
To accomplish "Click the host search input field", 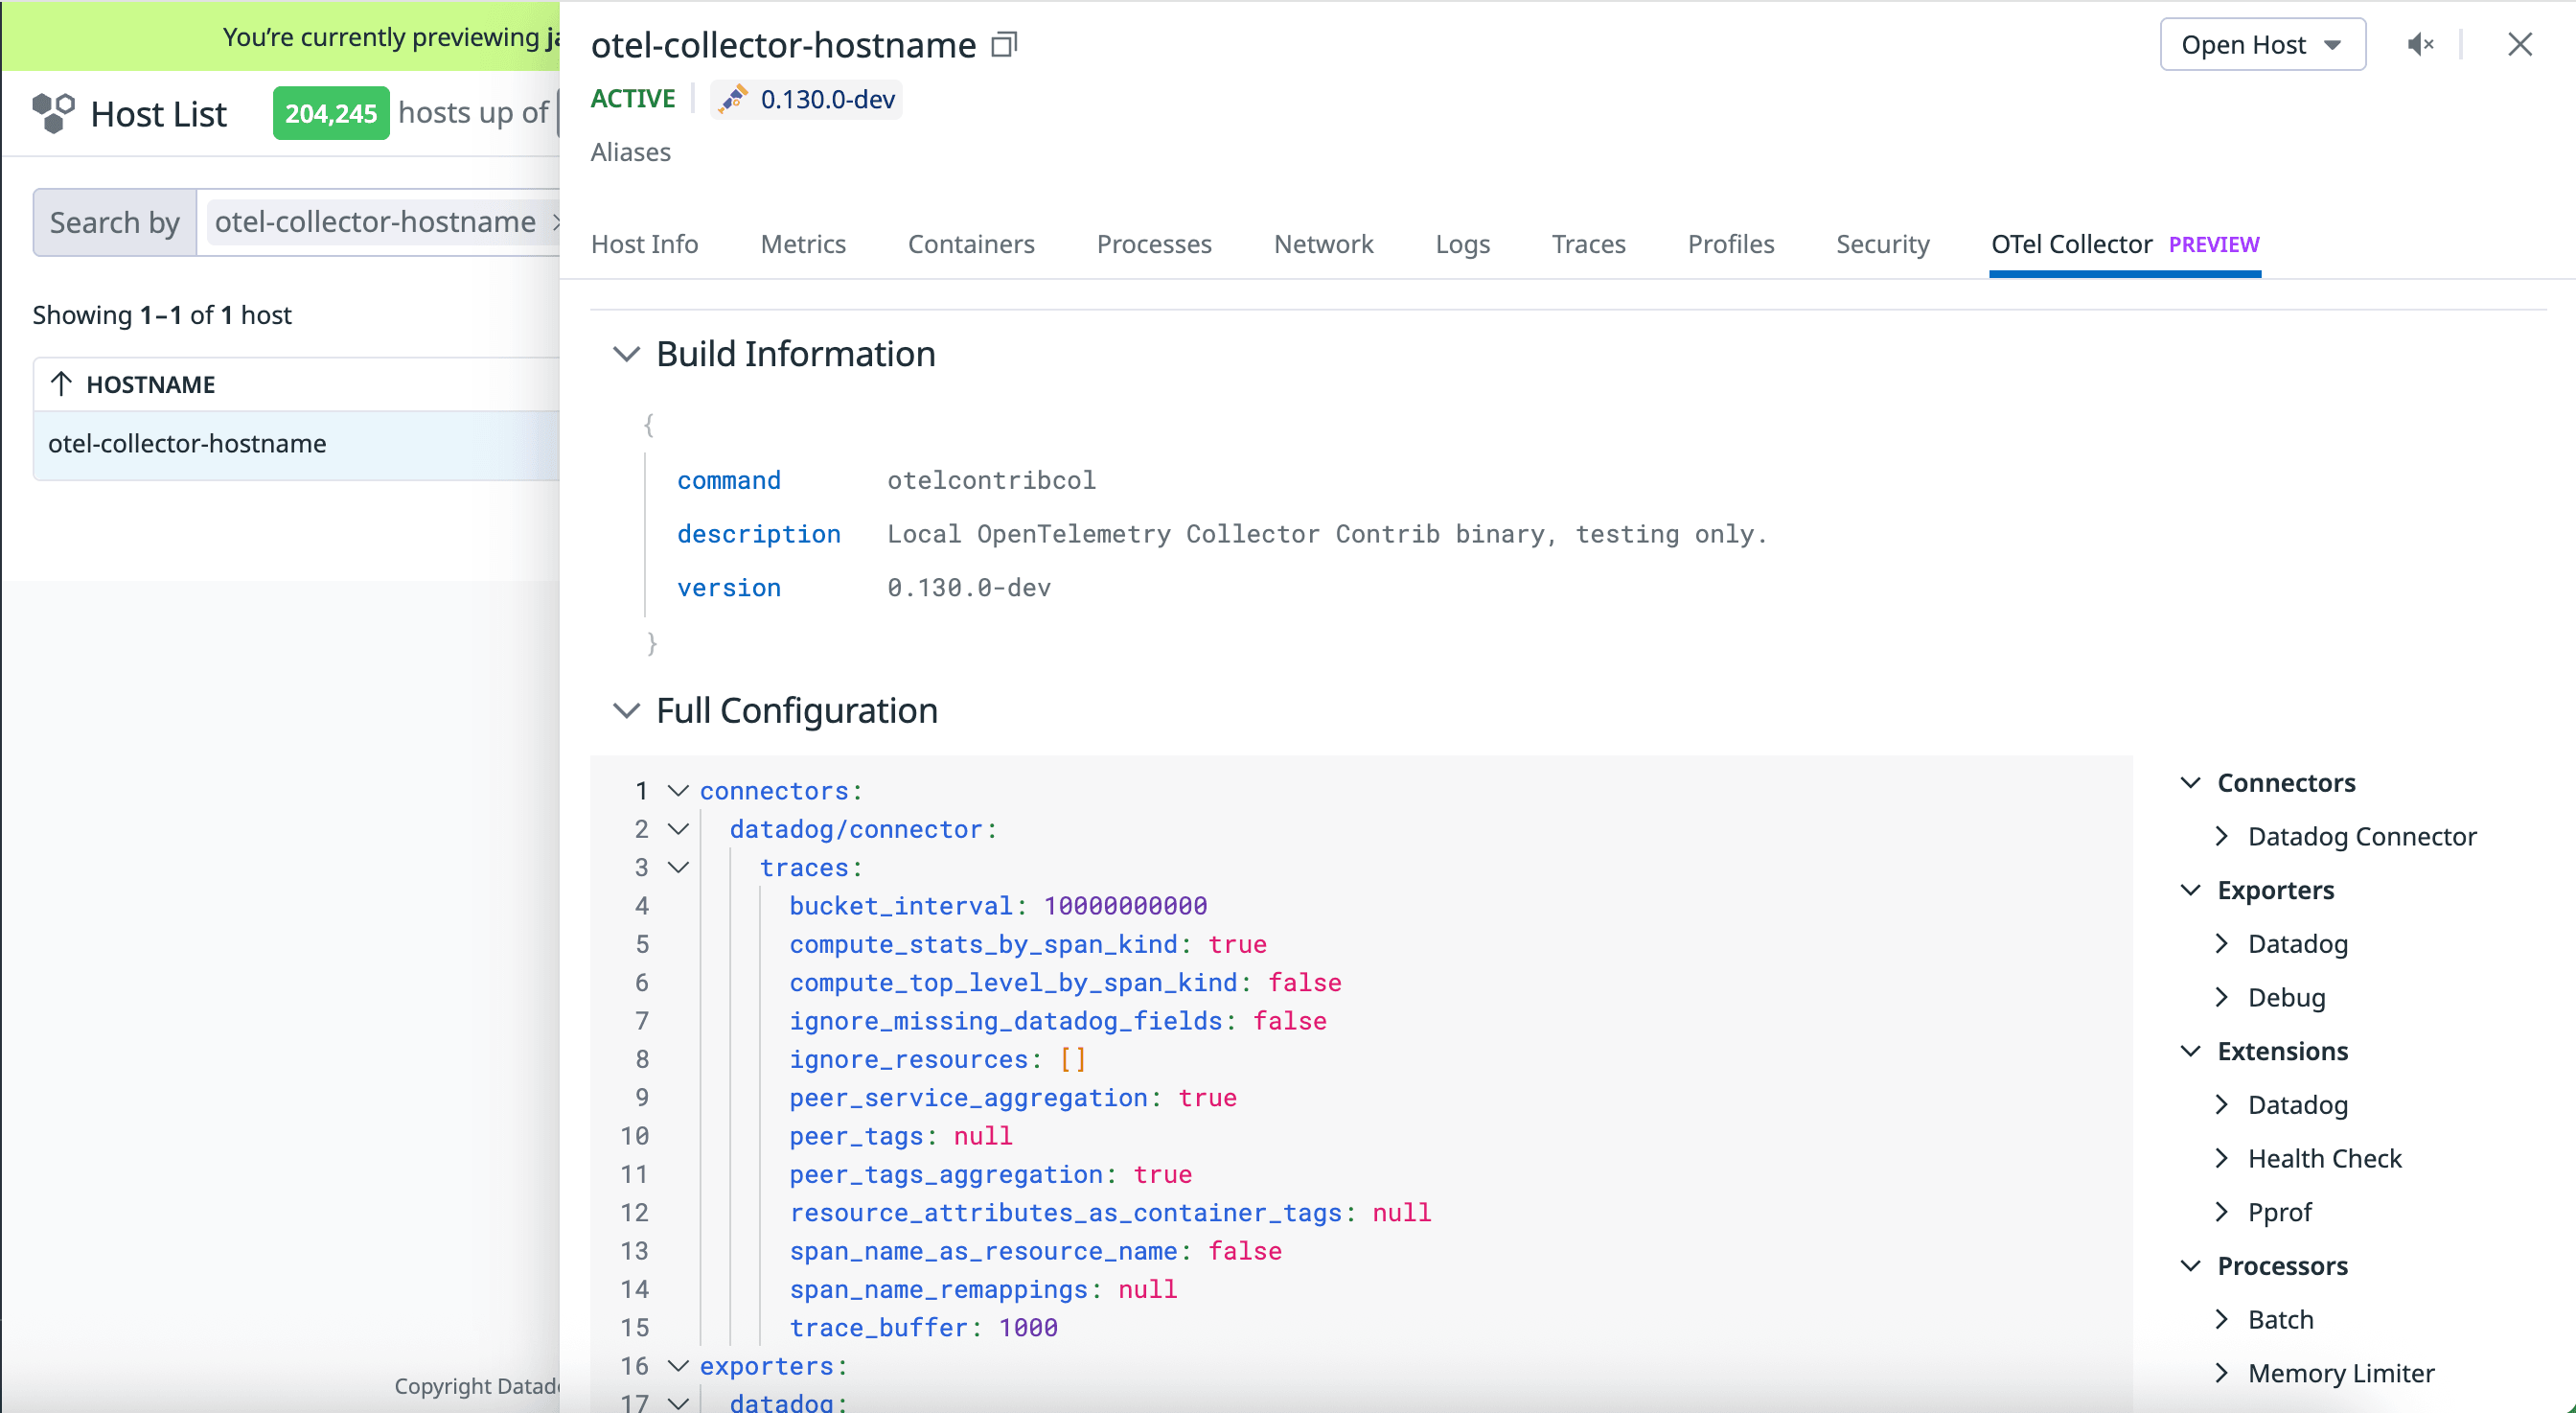I will 379,222.
